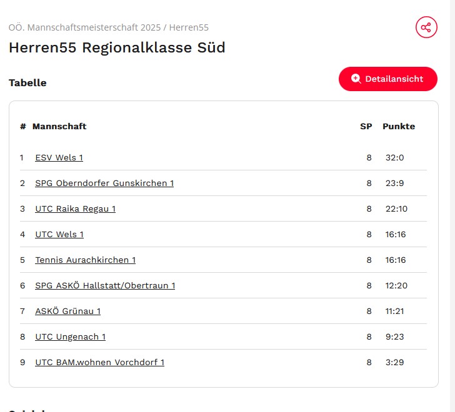Open ESV Wels 1 team page
455x412 pixels.
(59, 157)
